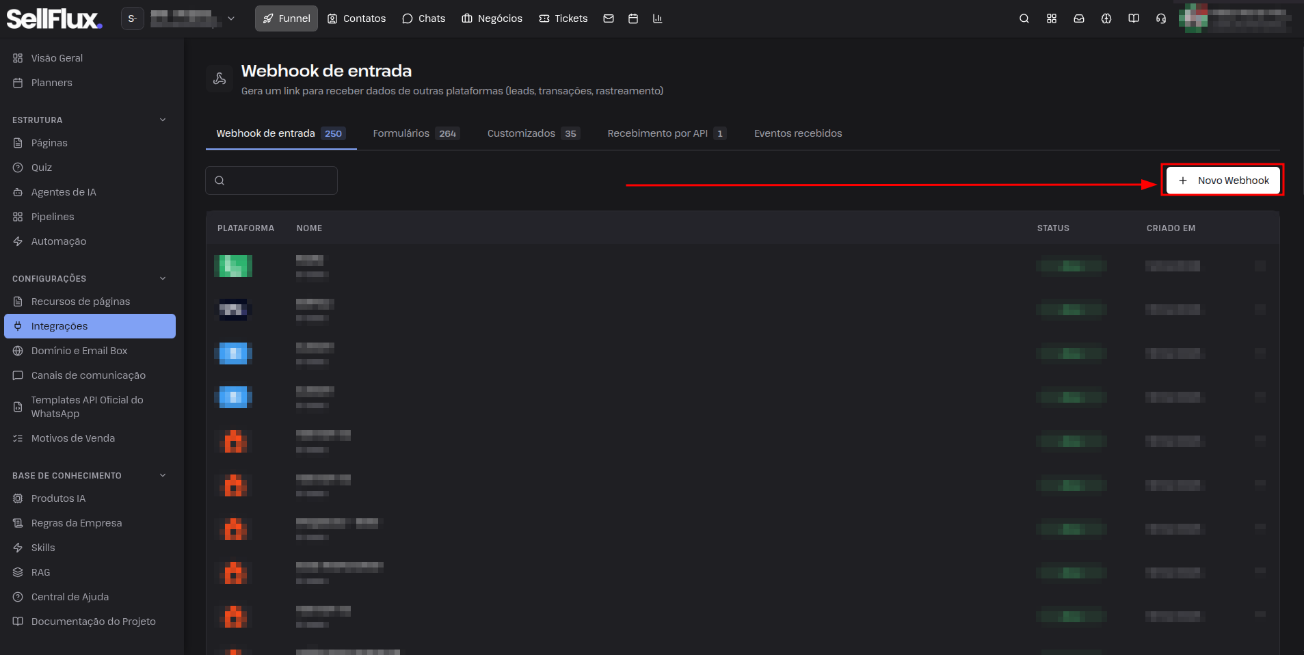Open the inbox tray icon in header
The image size is (1304, 655).
point(1079,18)
